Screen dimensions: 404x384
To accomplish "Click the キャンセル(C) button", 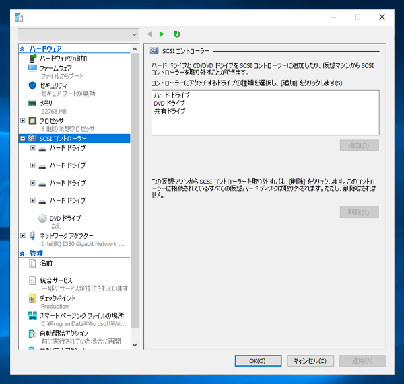I will (x=310, y=361).
